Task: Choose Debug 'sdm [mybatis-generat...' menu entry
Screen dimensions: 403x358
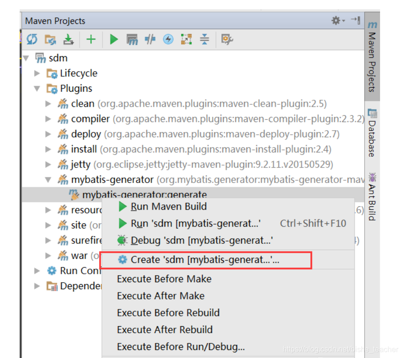Action: (228, 240)
